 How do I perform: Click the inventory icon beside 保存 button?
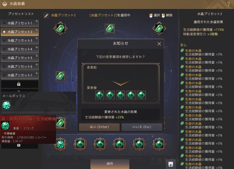(170, 164)
